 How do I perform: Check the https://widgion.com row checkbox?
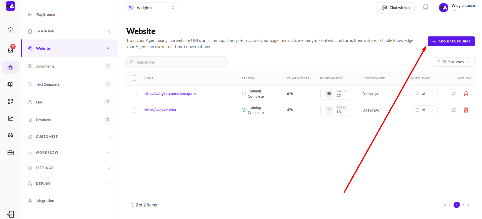point(134,110)
